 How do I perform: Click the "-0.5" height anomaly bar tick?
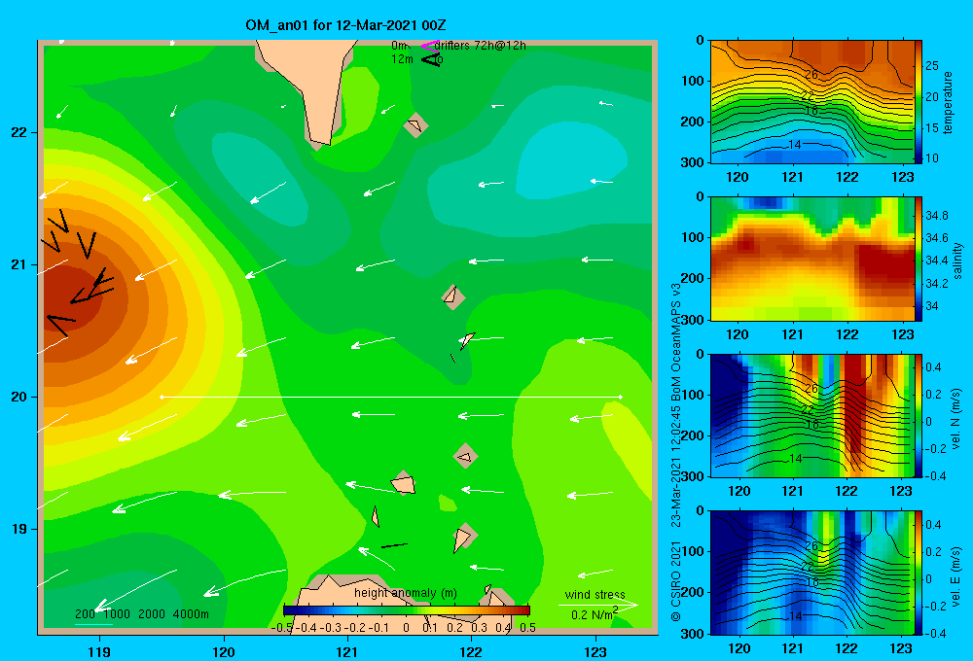coord(282,628)
